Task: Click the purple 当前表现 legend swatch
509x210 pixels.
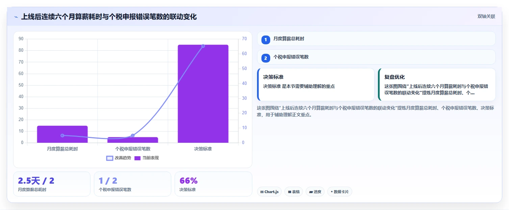Action: click(137, 158)
